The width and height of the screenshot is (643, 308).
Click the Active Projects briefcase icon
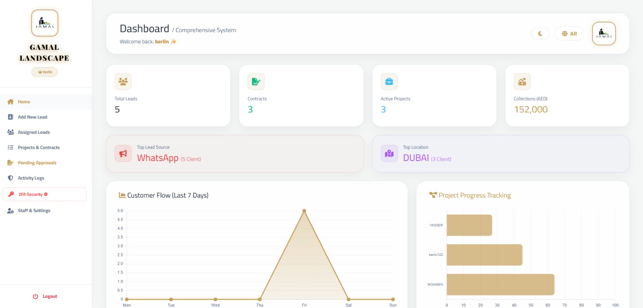pyautogui.click(x=389, y=82)
